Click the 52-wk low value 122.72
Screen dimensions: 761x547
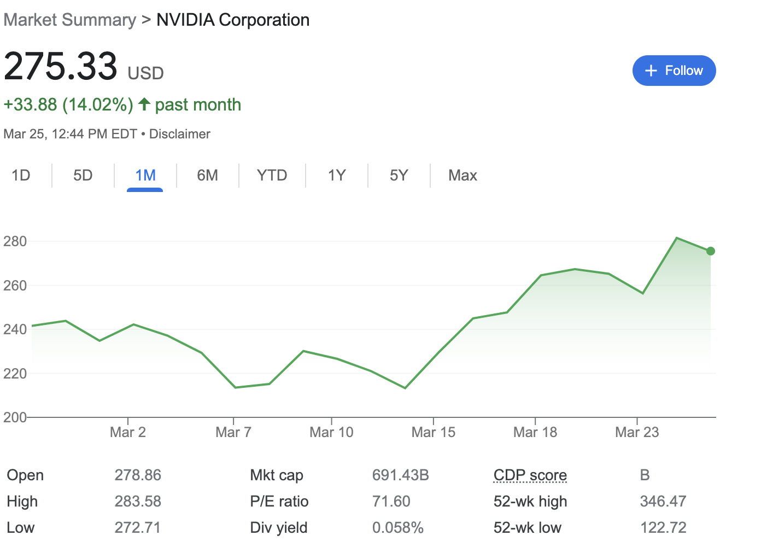click(x=663, y=527)
